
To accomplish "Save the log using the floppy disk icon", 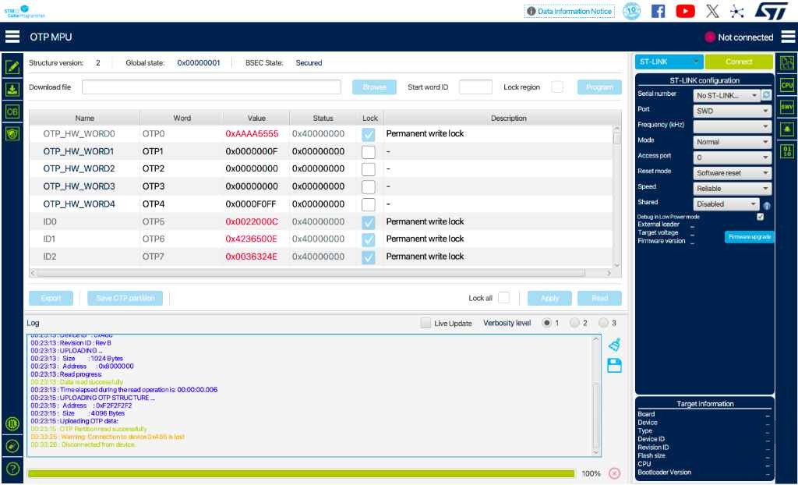I will (x=614, y=365).
